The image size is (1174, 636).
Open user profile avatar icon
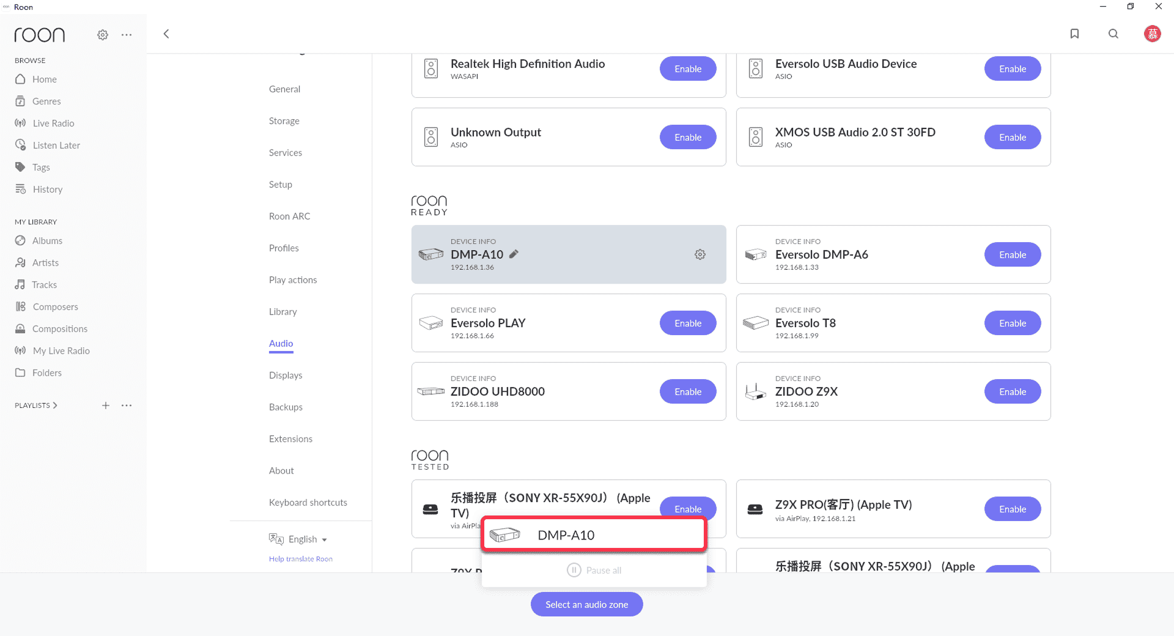(1152, 34)
